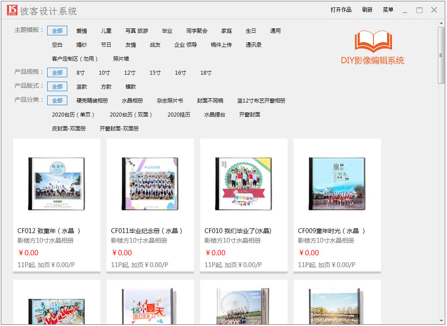Viewport: 447px width, 326px height.
Task: Open the 菜单 menu
Action: click(388, 10)
